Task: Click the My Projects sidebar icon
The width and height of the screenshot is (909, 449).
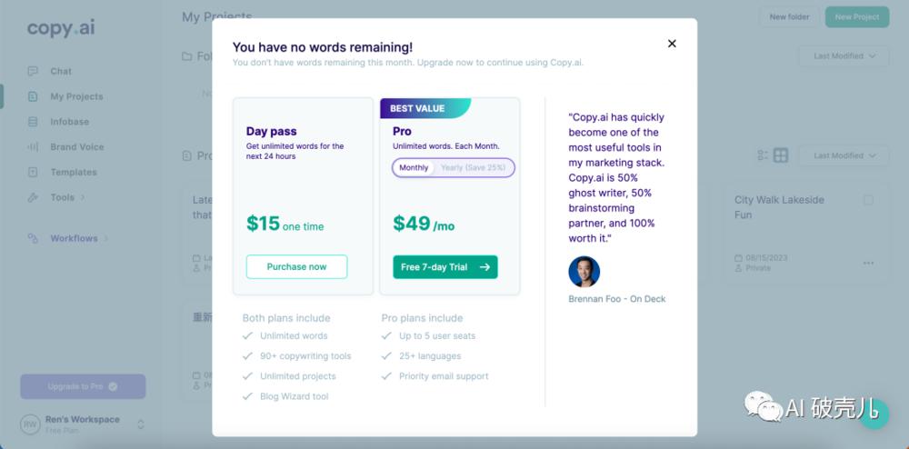Action: click(x=33, y=96)
